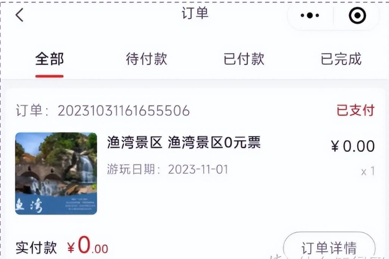Open 订单详情 for this order
The width and height of the screenshot is (389, 259).
coord(329,247)
